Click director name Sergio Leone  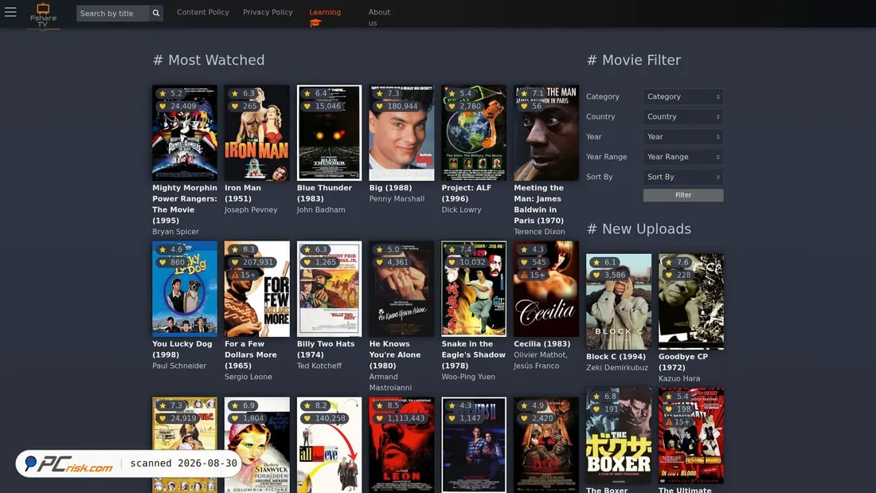coord(248,377)
